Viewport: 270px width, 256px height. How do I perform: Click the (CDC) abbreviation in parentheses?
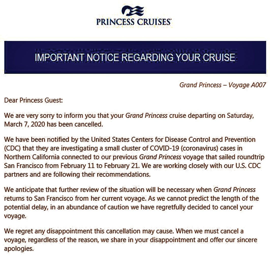click(x=12, y=148)
